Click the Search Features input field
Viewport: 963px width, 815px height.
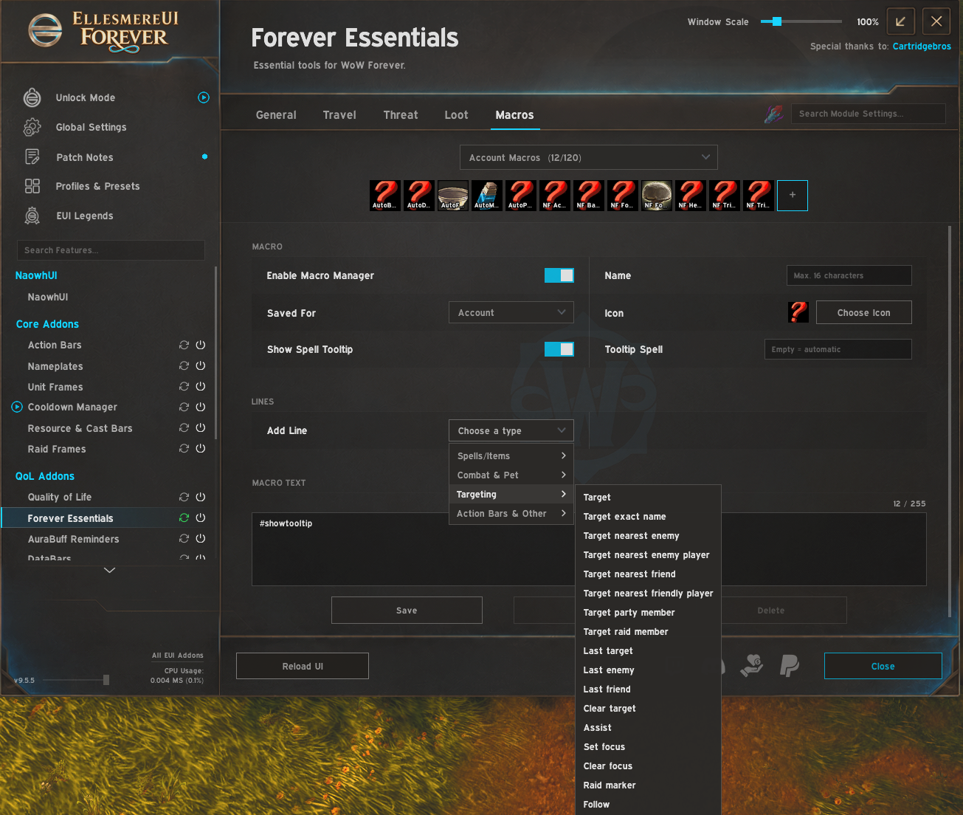(x=111, y=250)
